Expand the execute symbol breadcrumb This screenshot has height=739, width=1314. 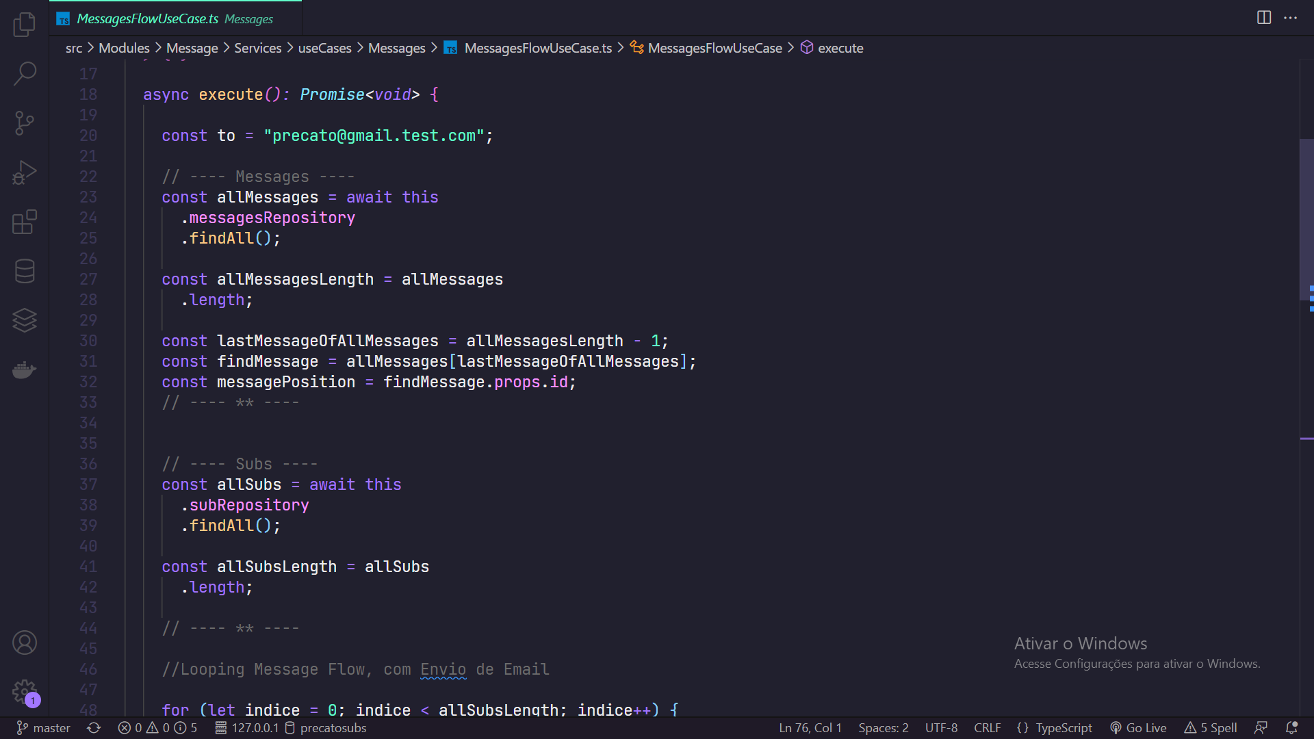tap(840, 48)
